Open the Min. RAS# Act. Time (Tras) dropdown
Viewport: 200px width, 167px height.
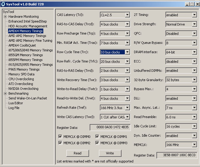[x=115, y=43]
